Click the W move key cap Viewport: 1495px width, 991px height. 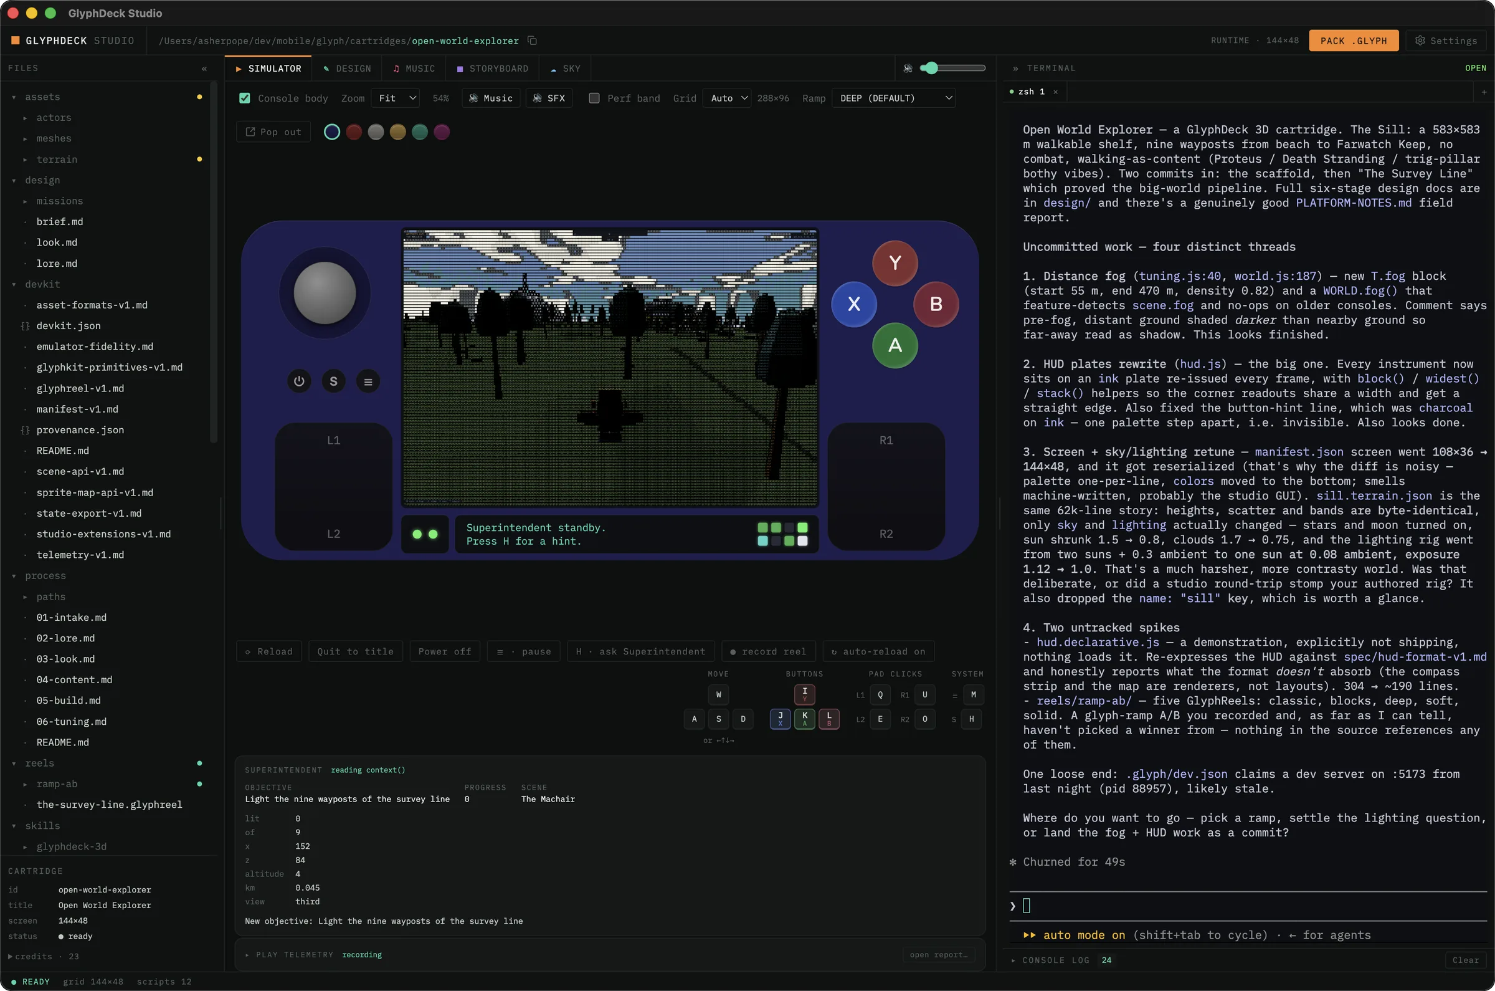[x=718, y=694]
